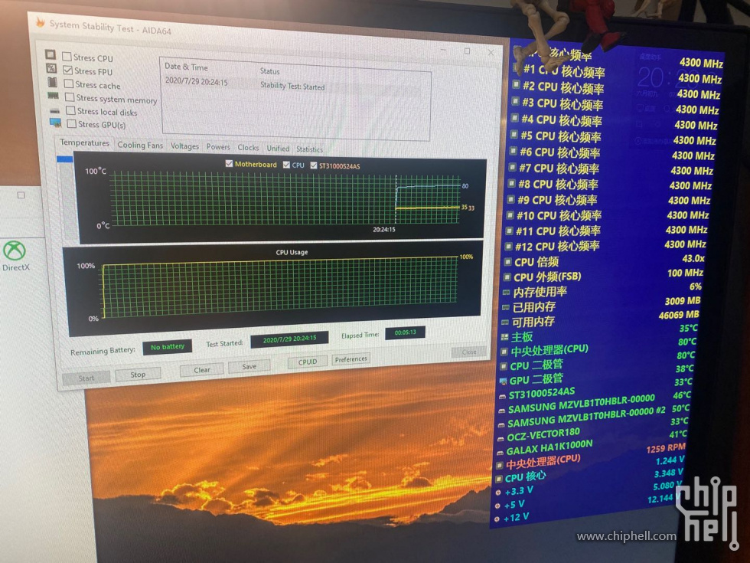Enable the Stress GPU(s) checkbox
This screenshot has height=563, width=750.
tap(72, 123)
